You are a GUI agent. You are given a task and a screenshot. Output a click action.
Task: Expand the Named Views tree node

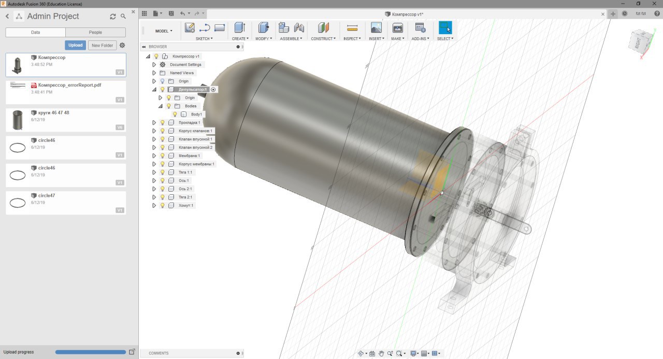point(154,73)
